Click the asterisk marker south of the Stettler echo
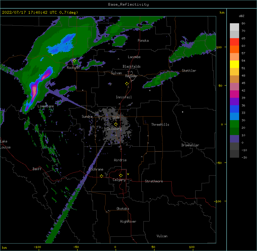 [150, 90]
